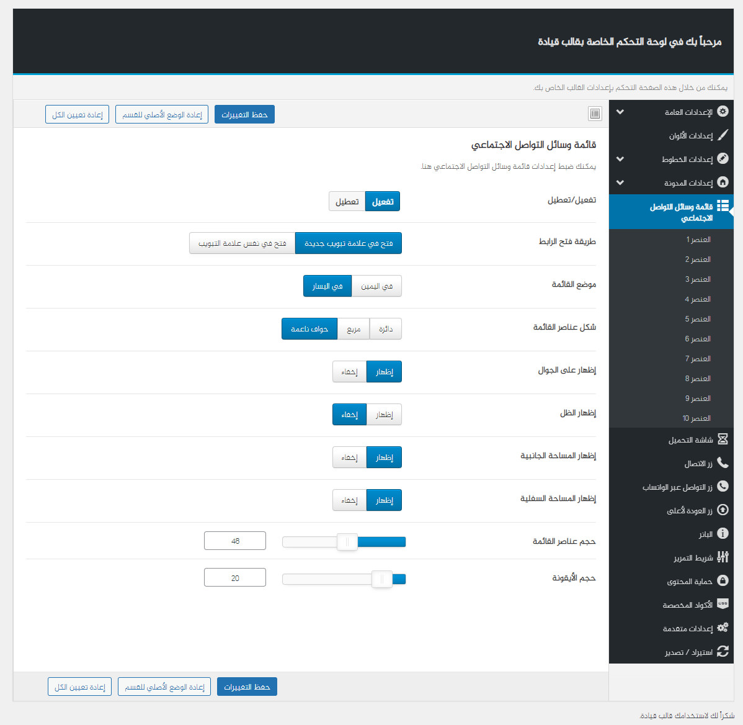The image size is (743, 725).
Task: Expand the إعدادات المدونة section chevron
Action: 620,183
